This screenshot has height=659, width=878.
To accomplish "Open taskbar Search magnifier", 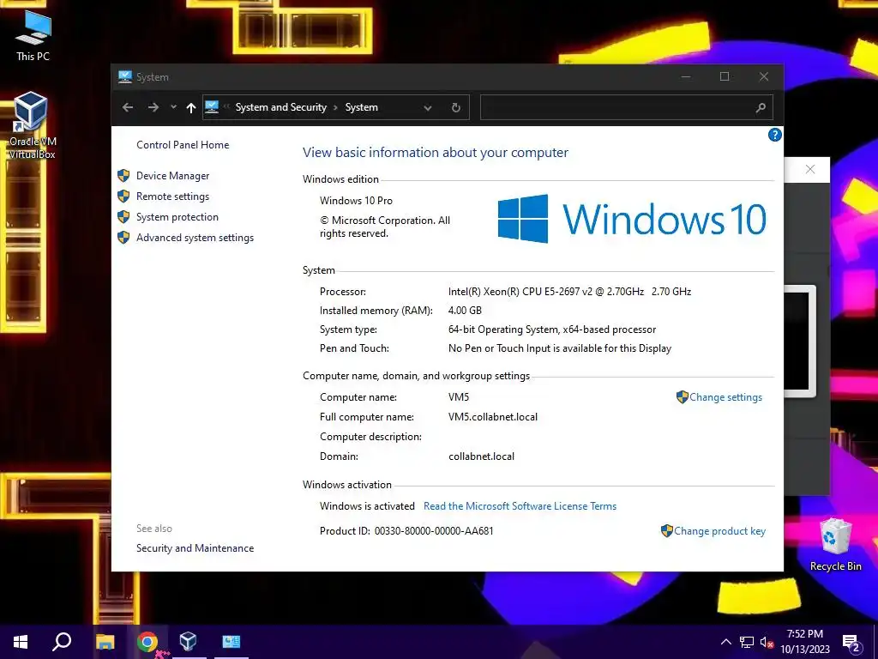I will click(62, 642).
